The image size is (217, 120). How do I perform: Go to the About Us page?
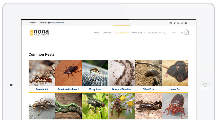107,33
